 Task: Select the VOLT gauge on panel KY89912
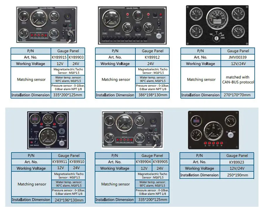coord(138,15)
